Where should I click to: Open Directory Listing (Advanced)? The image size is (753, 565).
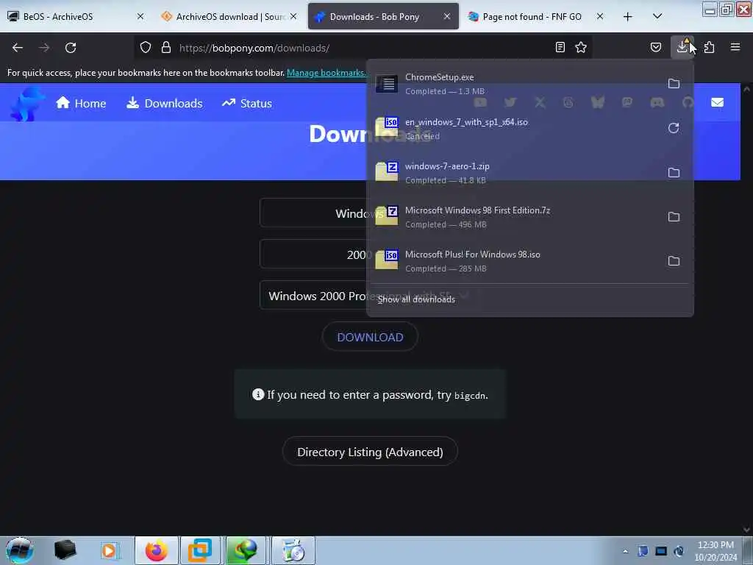click(x=370, y=452)
